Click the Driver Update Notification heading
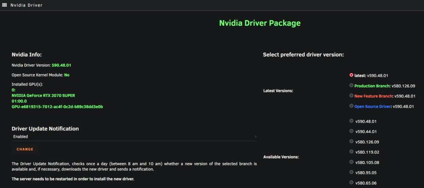Image resolution: width=424 pixels, height=188 pixels. click(x=45, y=129)
